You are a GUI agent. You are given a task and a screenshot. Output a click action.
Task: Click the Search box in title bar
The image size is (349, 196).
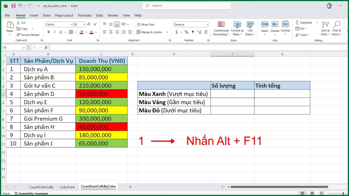[x=187, y=6]
